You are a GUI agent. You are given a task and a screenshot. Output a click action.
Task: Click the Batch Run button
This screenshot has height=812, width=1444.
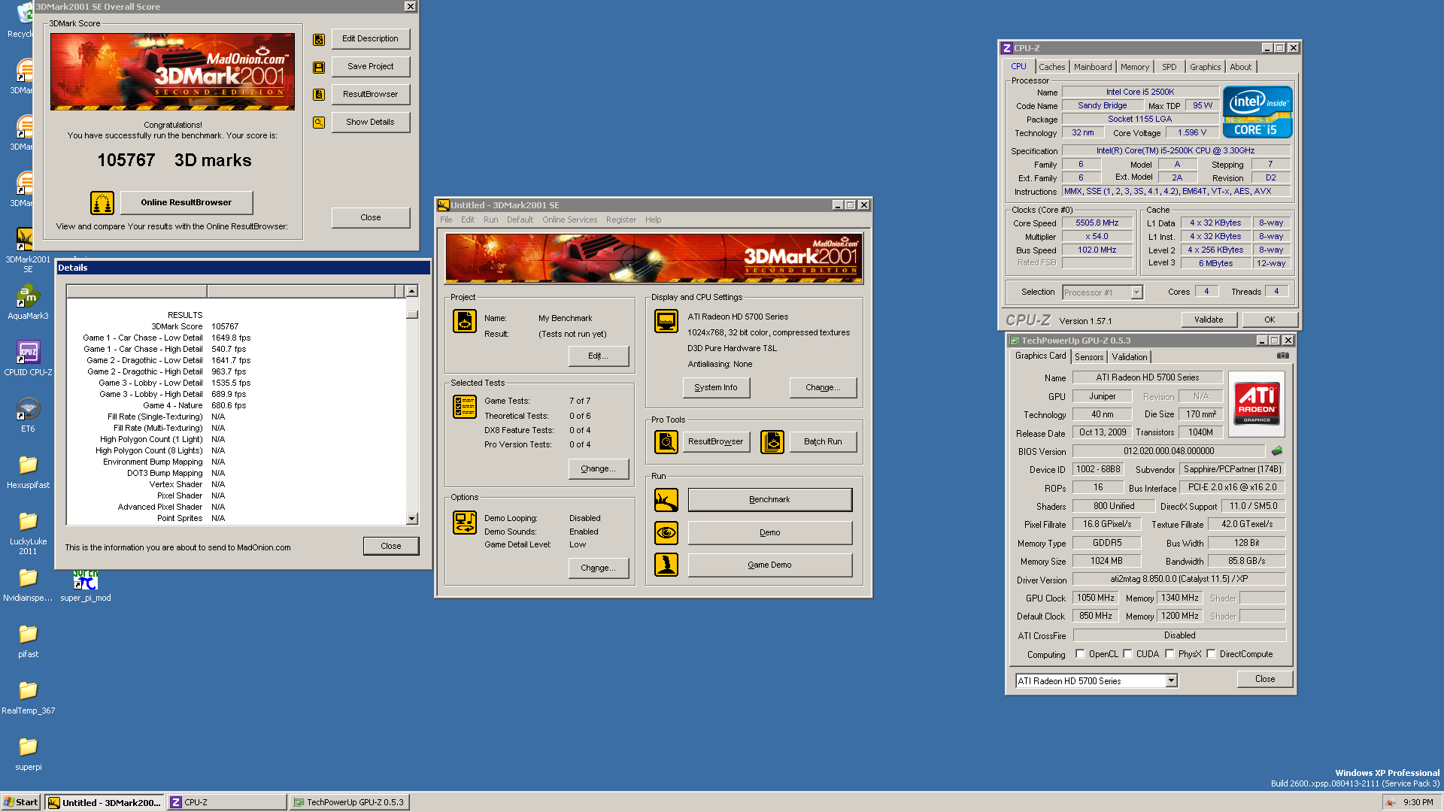[823, 442]
